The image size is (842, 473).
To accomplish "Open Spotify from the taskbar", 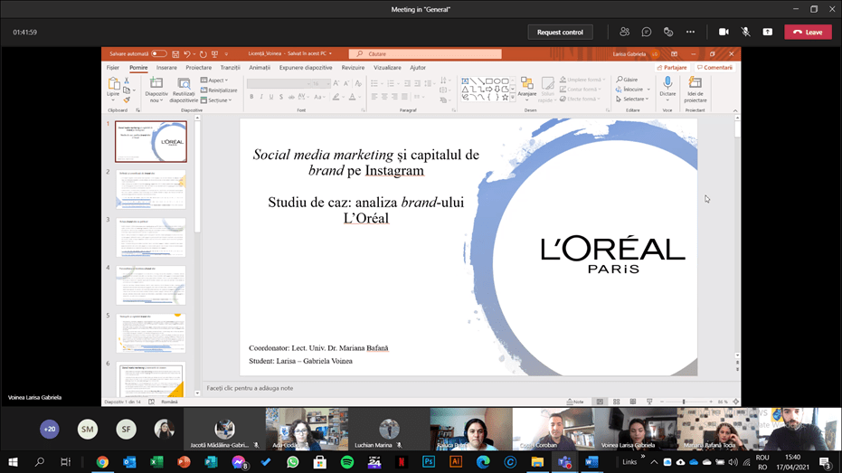I will coord(347,461).
